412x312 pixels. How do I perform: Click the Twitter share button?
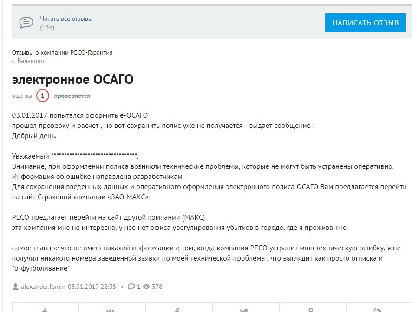click(x=246, y=308)
